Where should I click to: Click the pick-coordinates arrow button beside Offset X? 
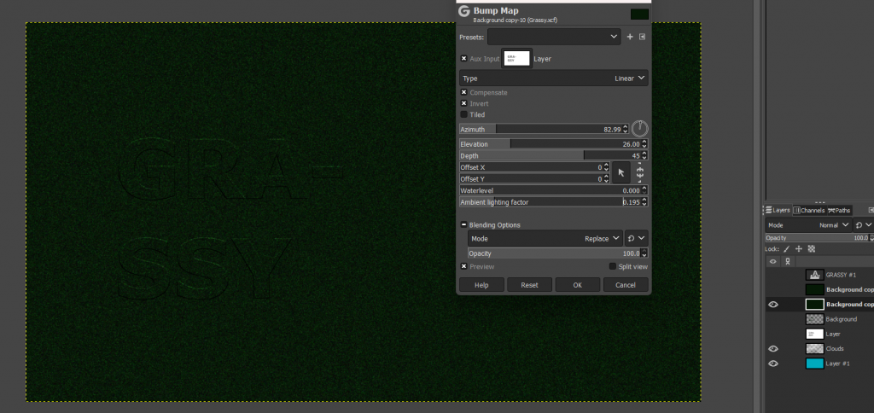[621, 172]
